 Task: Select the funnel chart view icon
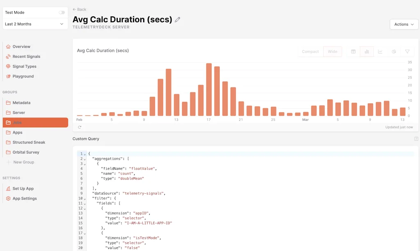407,52
